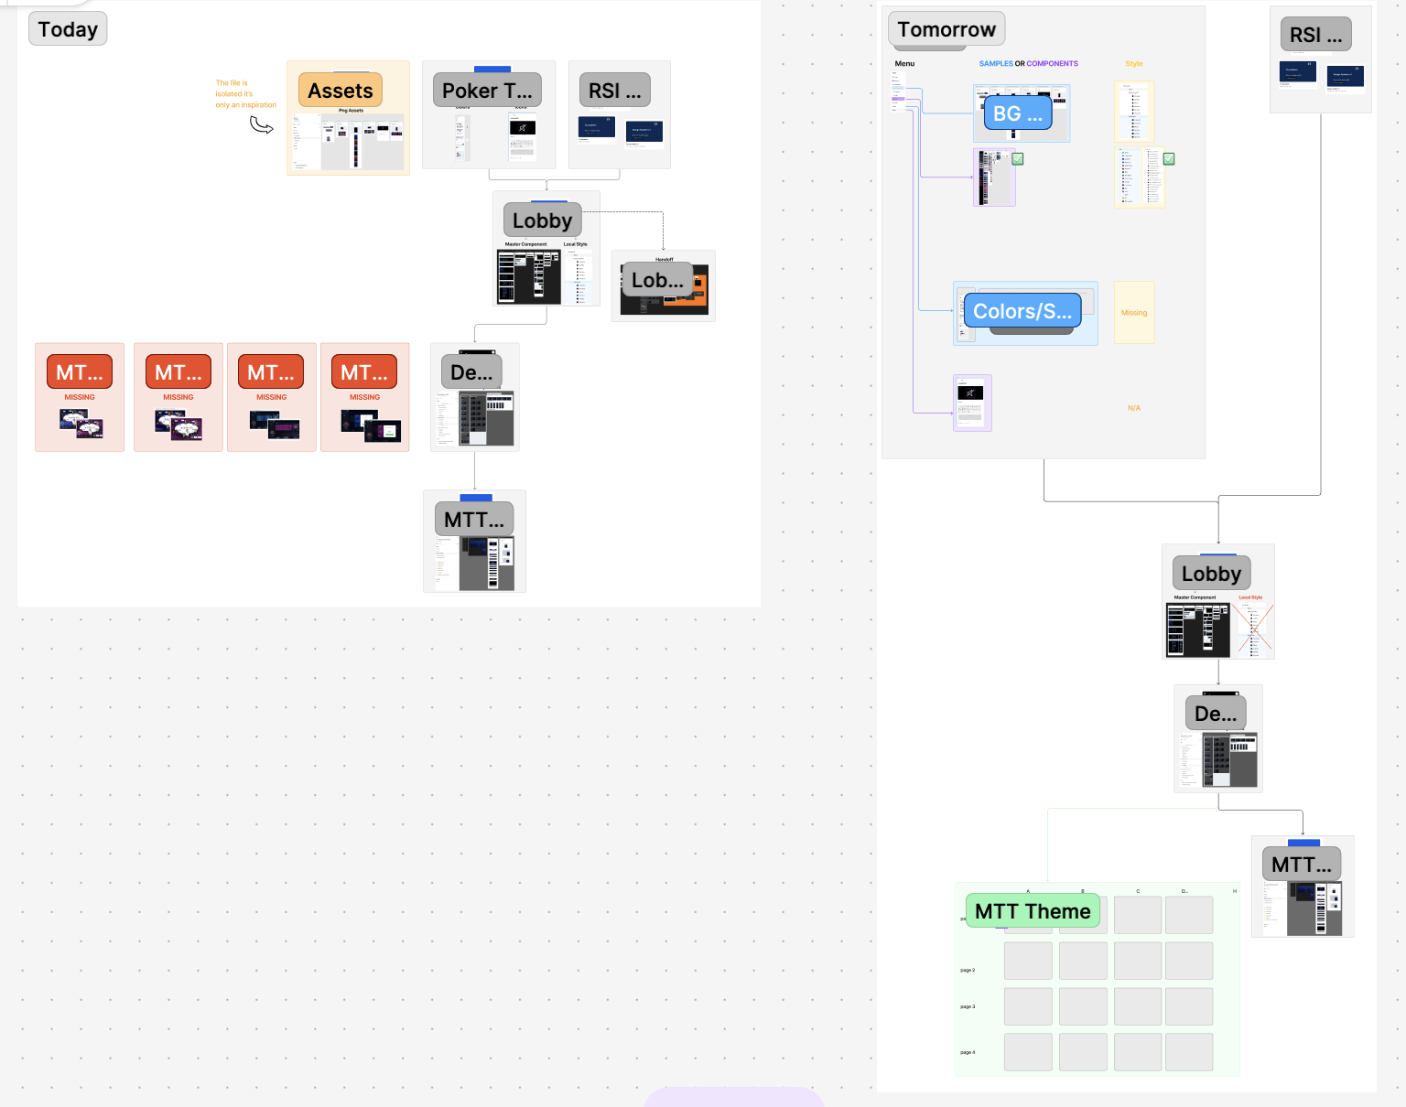
Task: Click green checkmark beside purple components thumbnail
Action: (x=1018, y=159)
